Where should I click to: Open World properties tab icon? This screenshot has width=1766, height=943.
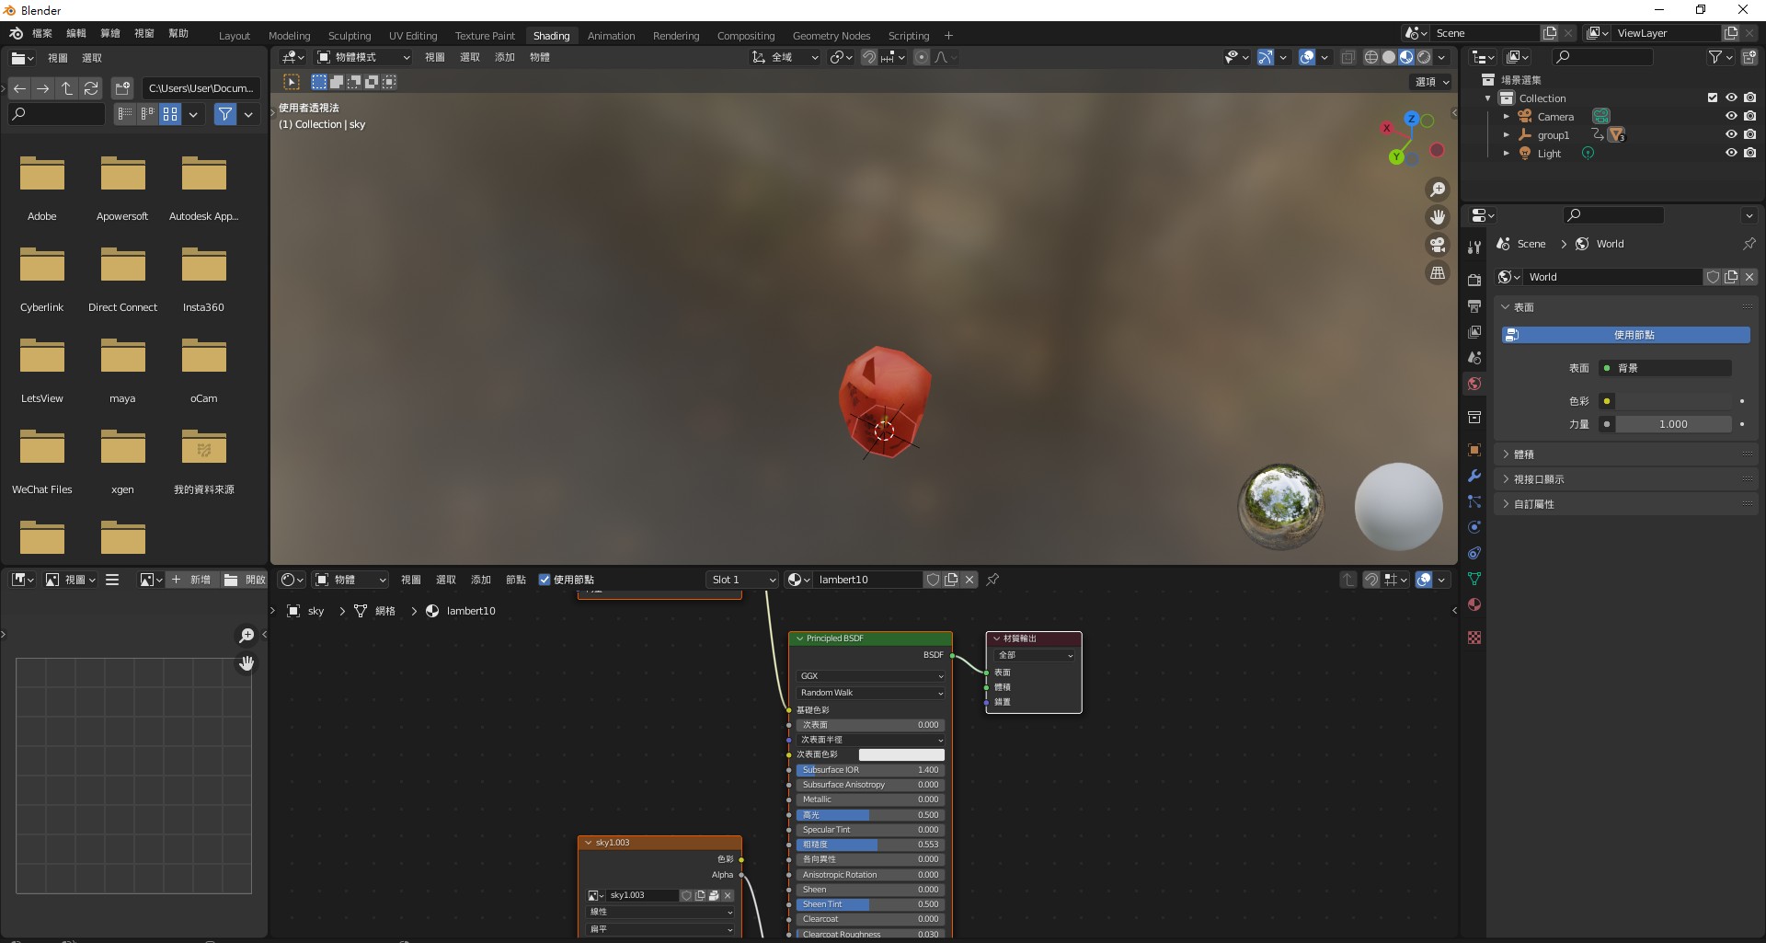tap(1474, 384)
